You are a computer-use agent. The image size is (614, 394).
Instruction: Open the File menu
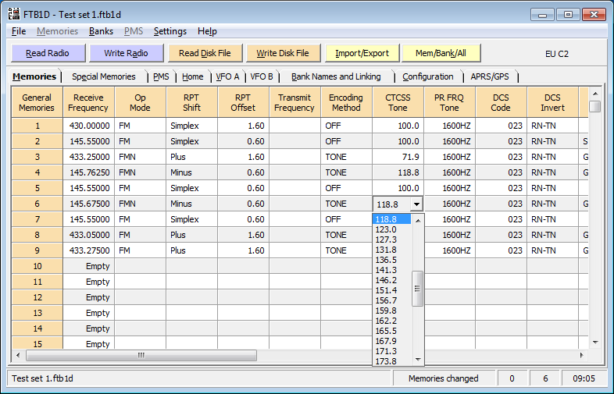tap(19, 31)
